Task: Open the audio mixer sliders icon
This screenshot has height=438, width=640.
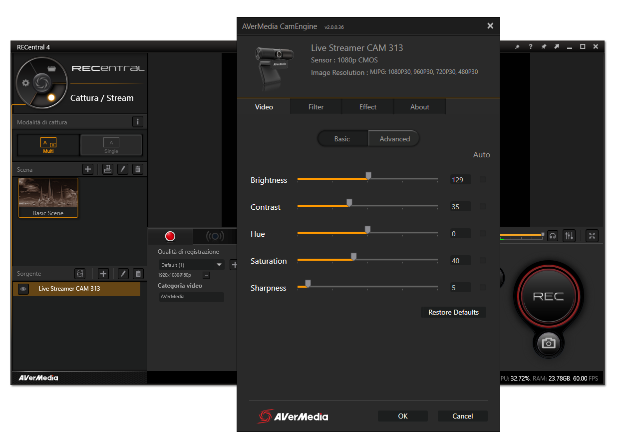Action: click(569, 236)
